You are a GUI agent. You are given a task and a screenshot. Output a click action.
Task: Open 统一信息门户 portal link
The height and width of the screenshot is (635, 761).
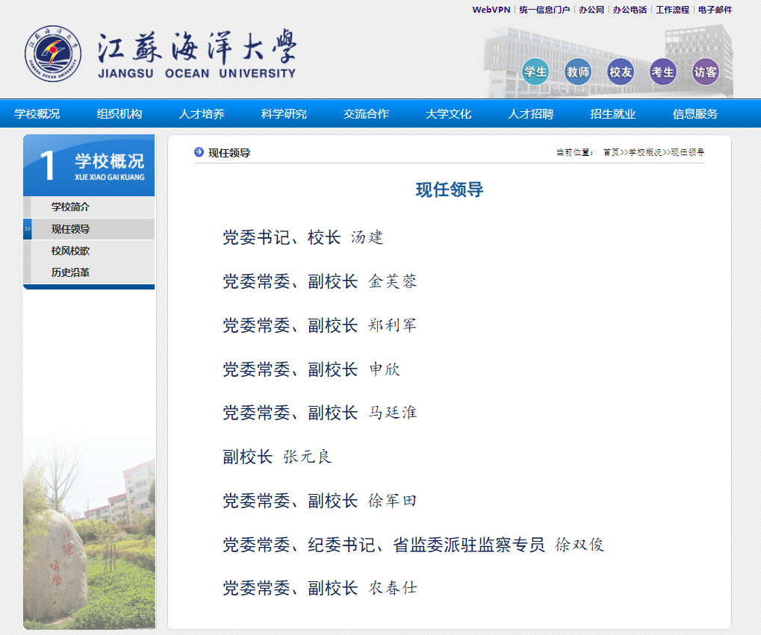click(x=544, y=10)
